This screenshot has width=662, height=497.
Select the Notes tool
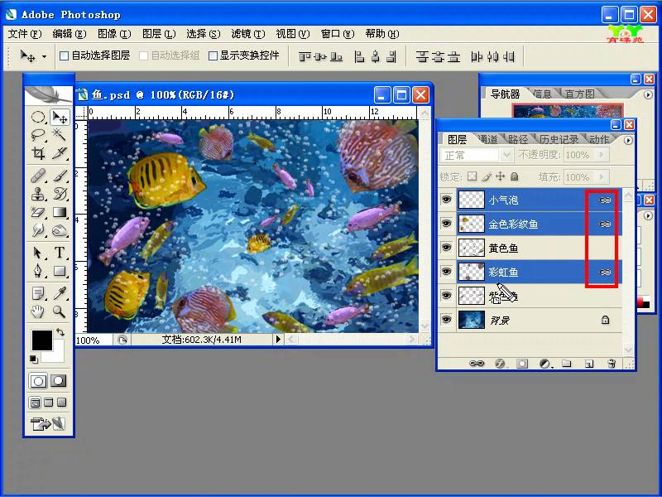(38, 293)
